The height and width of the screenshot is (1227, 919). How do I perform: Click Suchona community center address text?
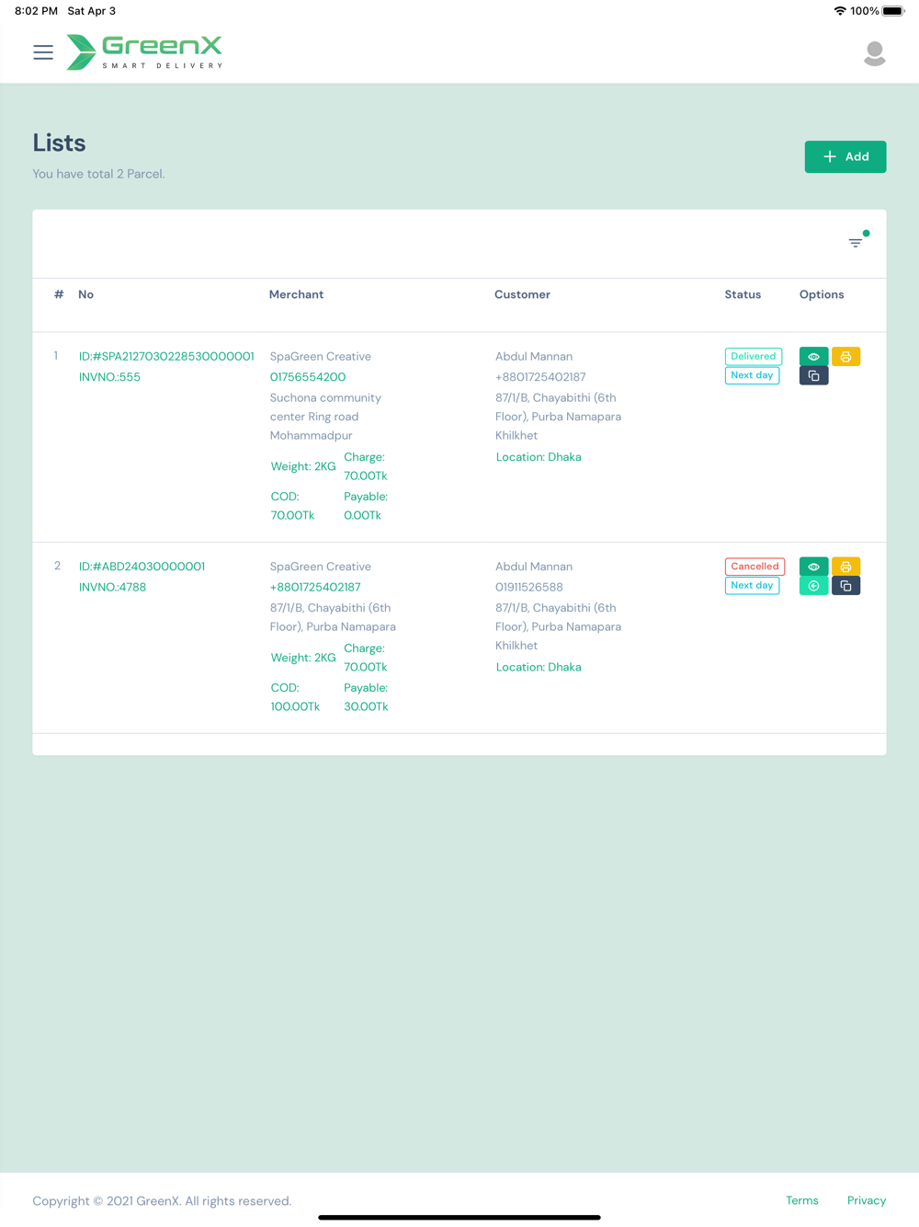coord(325,417)
